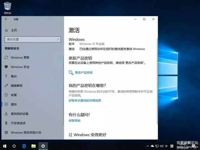Go to 主页 (Home) in Settings
The height and width of the screenshot is (150, 200).
[x=14, y=30]
